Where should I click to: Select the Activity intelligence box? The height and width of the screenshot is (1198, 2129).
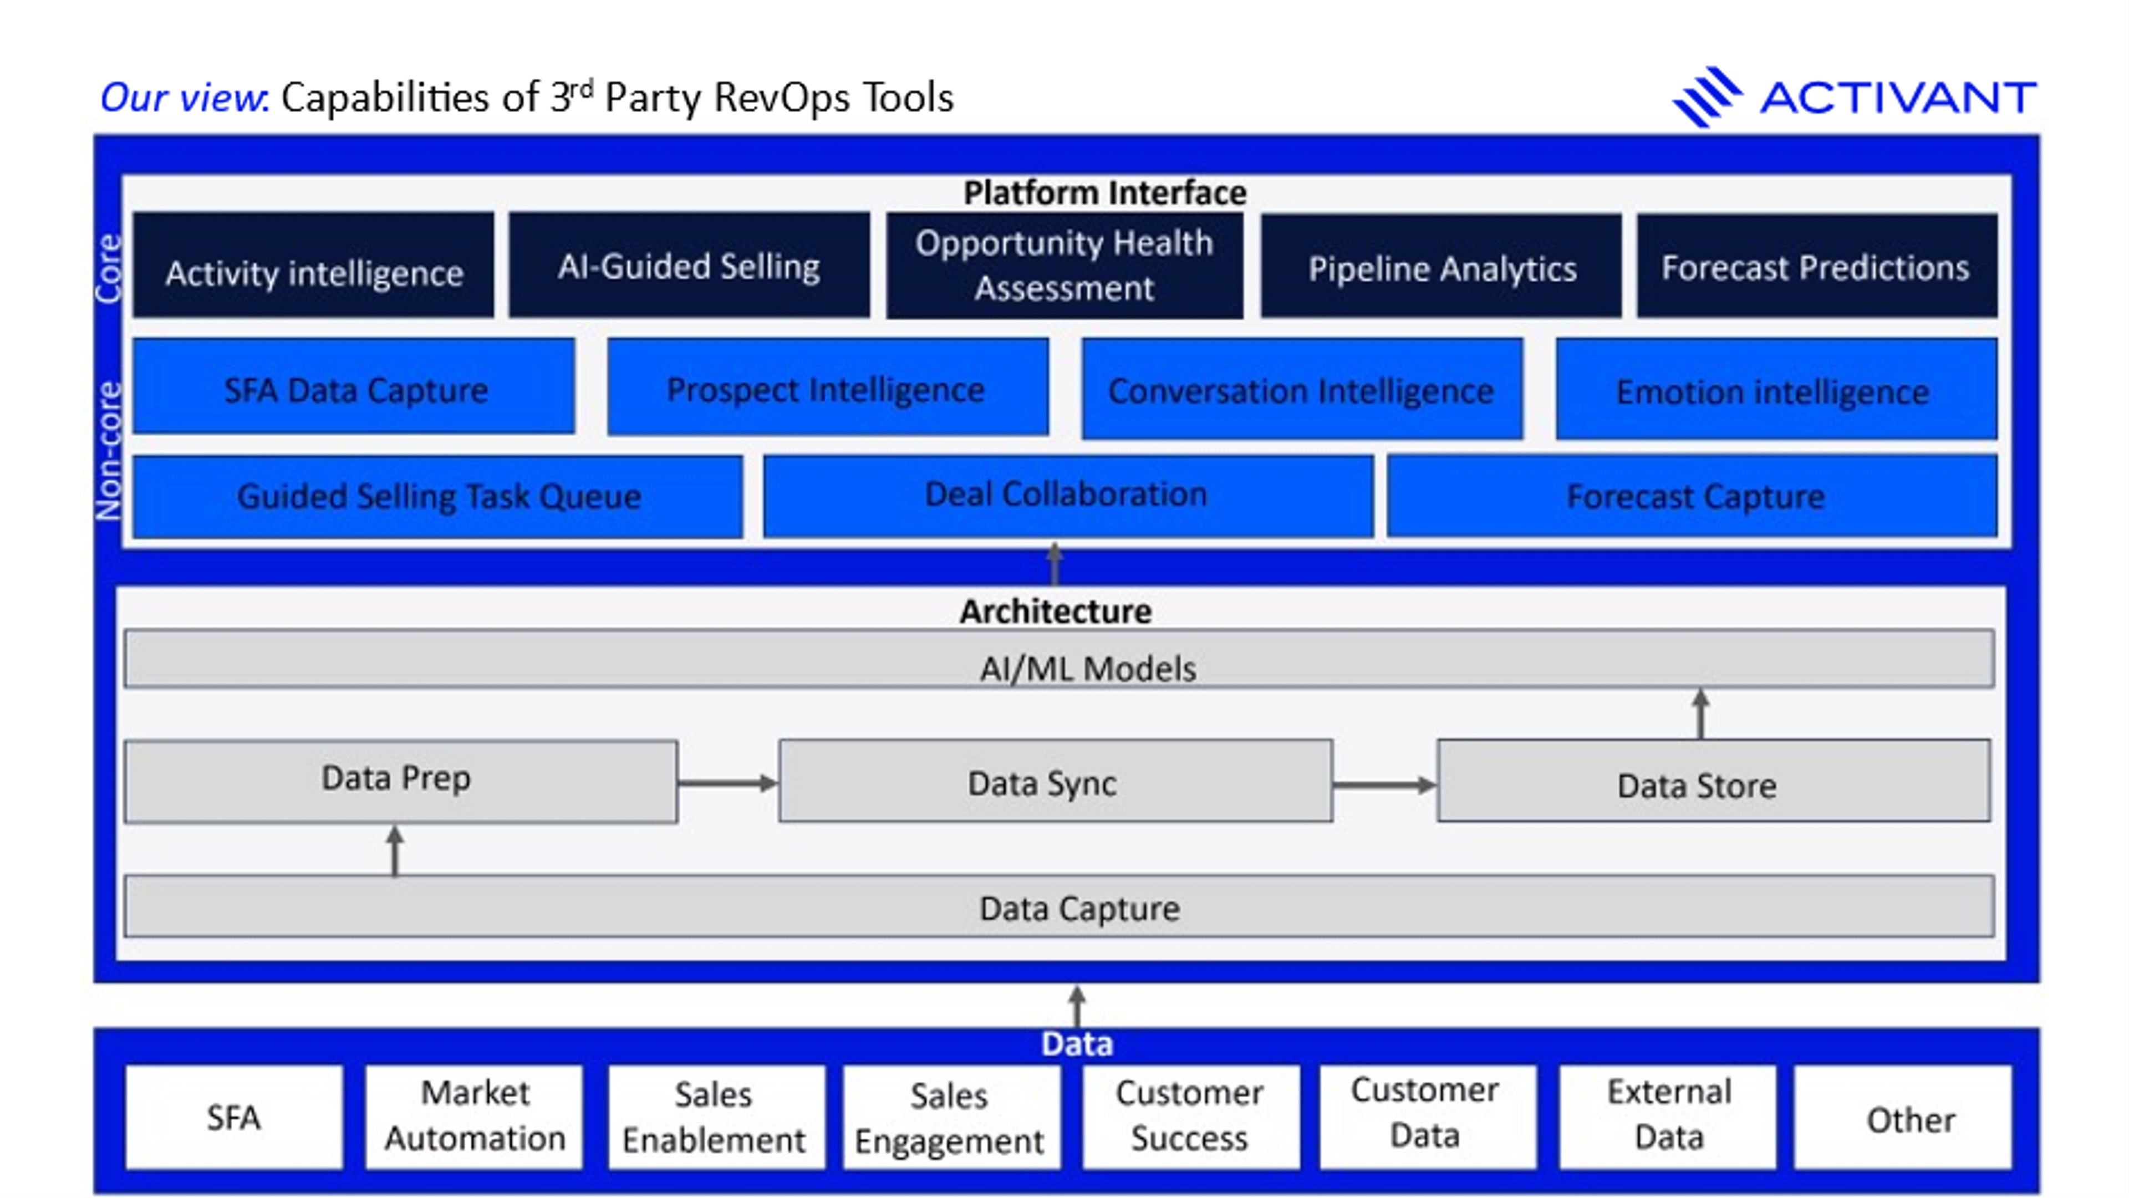pos(313,266)
